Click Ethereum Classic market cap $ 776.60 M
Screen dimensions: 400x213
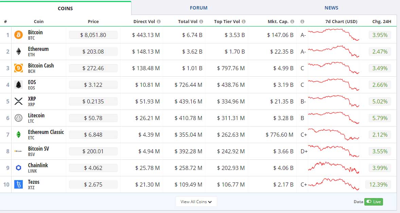pyautogui.click(x=279, y=135)
